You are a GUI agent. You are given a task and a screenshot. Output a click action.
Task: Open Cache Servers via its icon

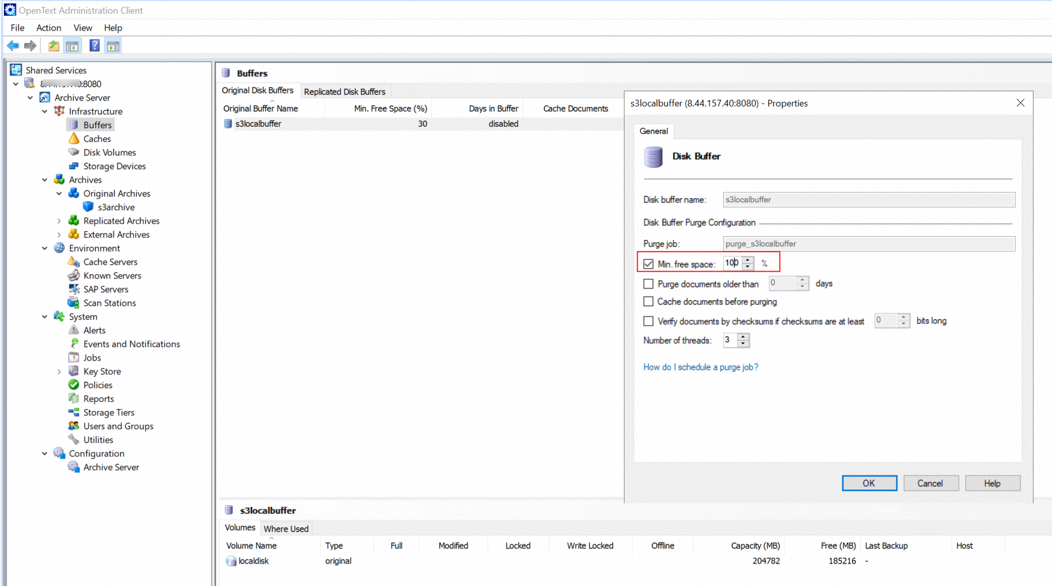tap(74, 262)
